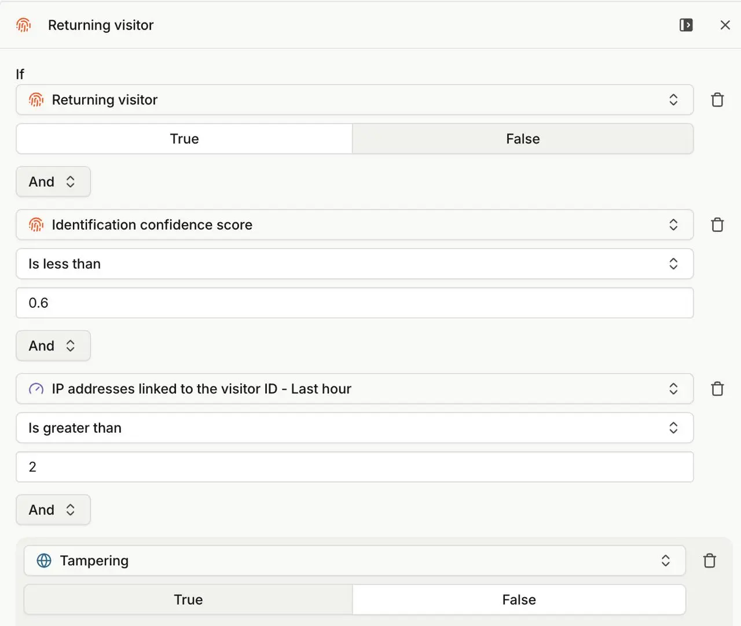This screenshot has height=626, width=741.
Task: Toggle the side panel layout icon
Action: tap(686, 25)
